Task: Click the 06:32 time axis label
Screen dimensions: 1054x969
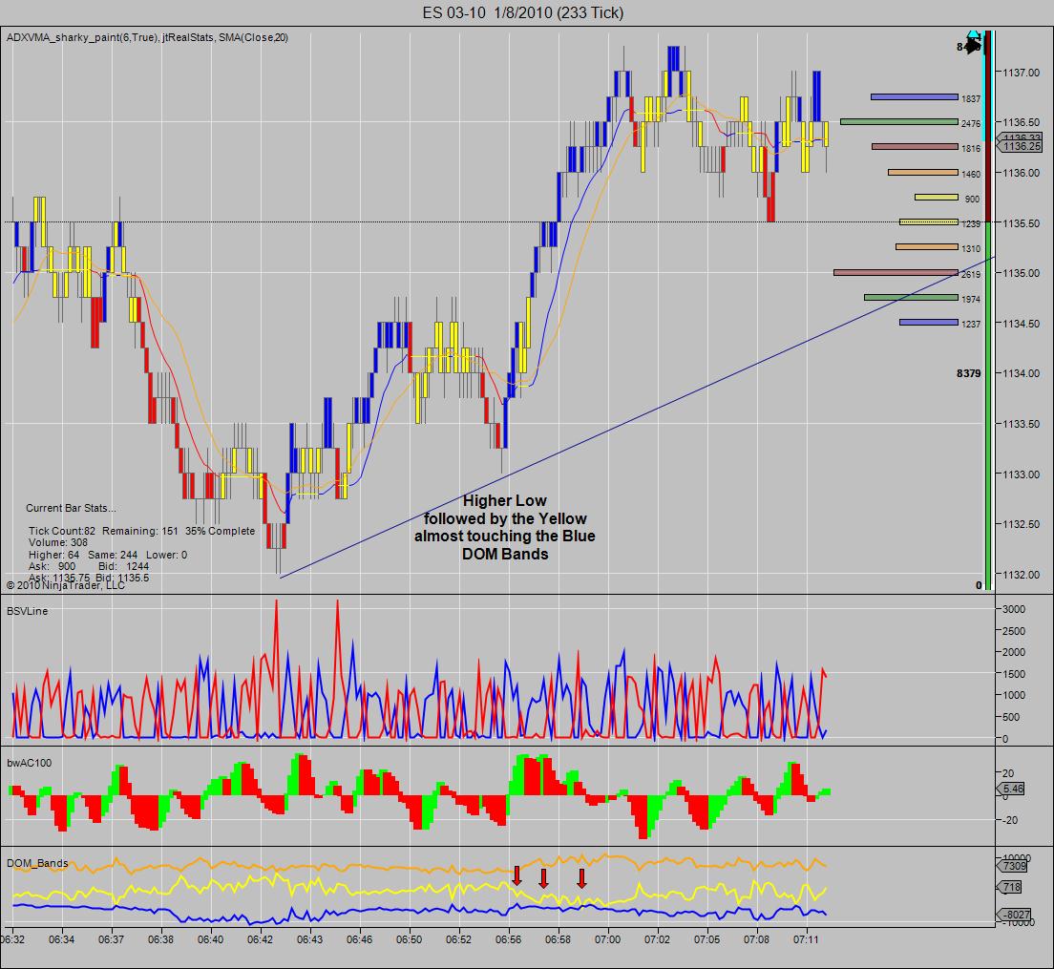Action: [12, 939]
